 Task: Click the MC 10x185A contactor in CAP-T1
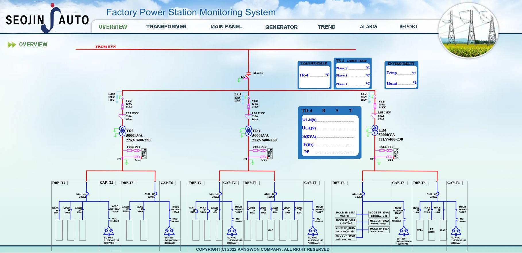[x=313, y=220]
